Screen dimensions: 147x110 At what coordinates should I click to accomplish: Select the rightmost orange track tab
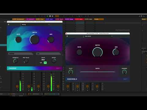pos(99,19)
